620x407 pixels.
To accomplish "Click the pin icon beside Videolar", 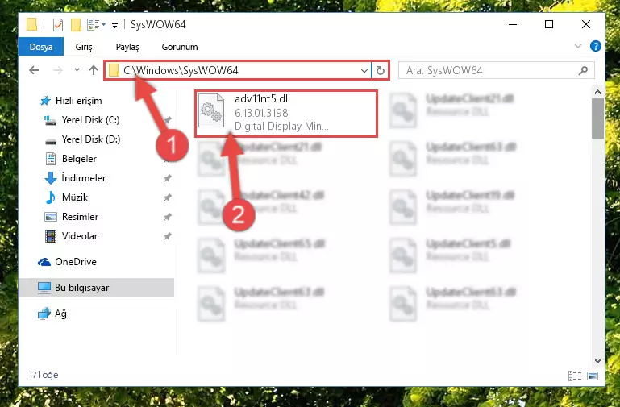I will 168,236.
